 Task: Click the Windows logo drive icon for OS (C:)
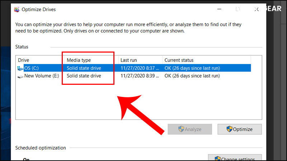coord(20,68)
